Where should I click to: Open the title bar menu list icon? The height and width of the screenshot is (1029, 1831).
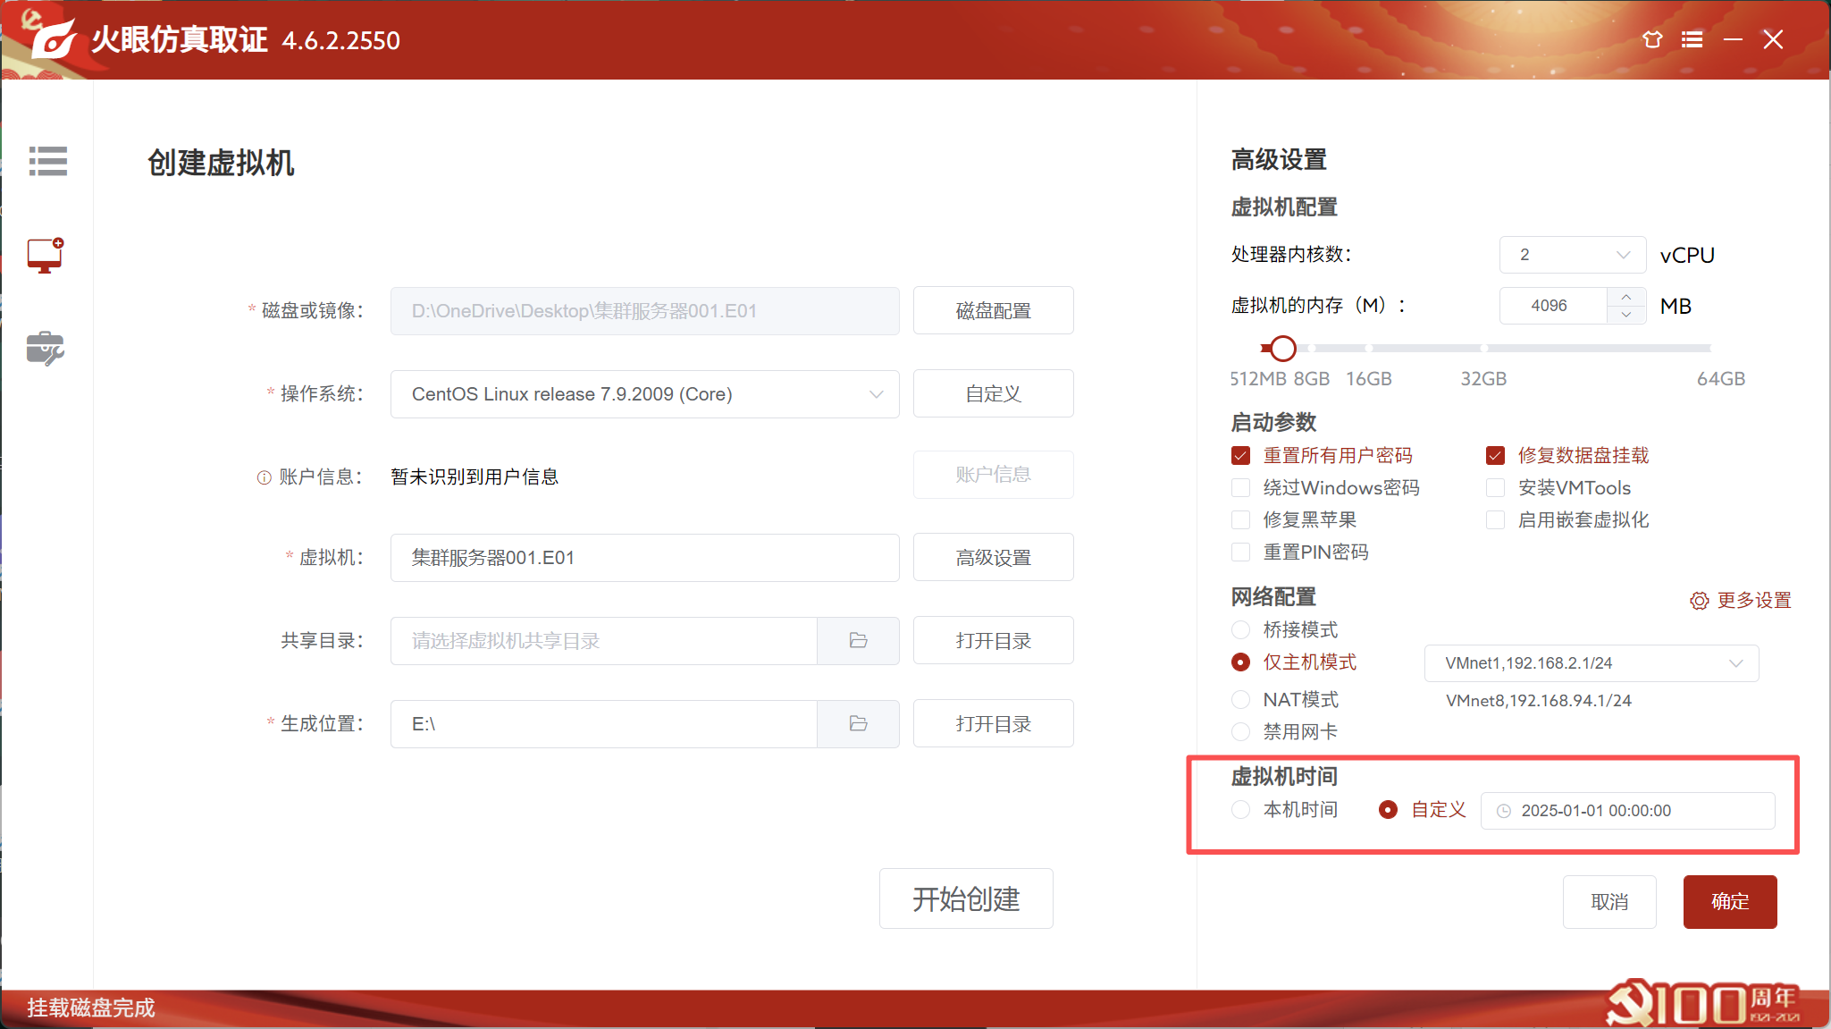click(1692, 39)
